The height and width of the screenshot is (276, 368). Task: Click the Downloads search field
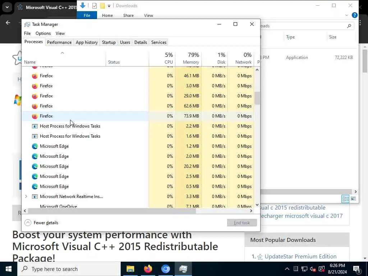(307, 26)
